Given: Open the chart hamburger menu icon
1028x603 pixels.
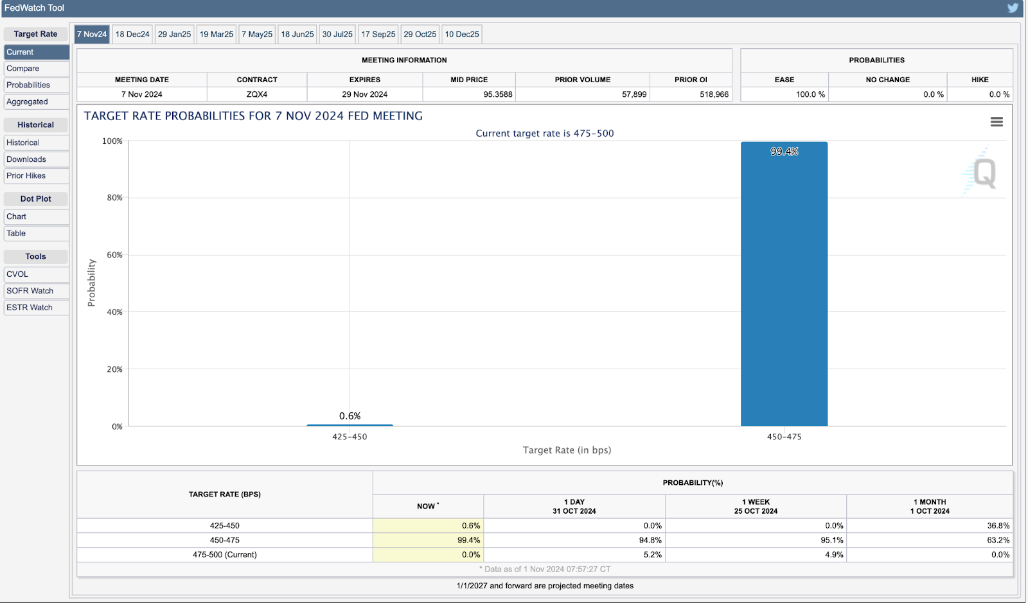Looking at the screenshot, I should pyautogui.click(x=997, y=121).
